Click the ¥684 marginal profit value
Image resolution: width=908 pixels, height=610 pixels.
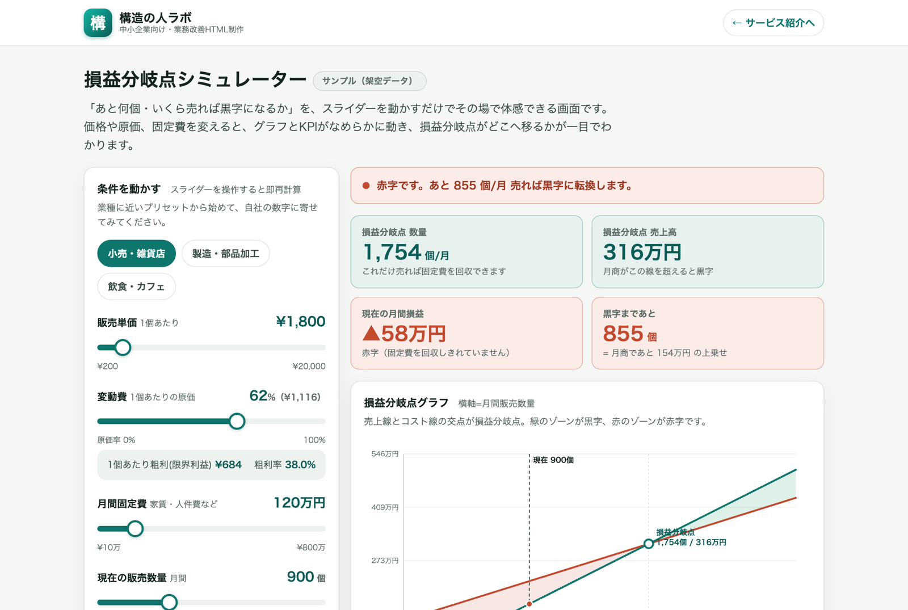click(229, 465)
